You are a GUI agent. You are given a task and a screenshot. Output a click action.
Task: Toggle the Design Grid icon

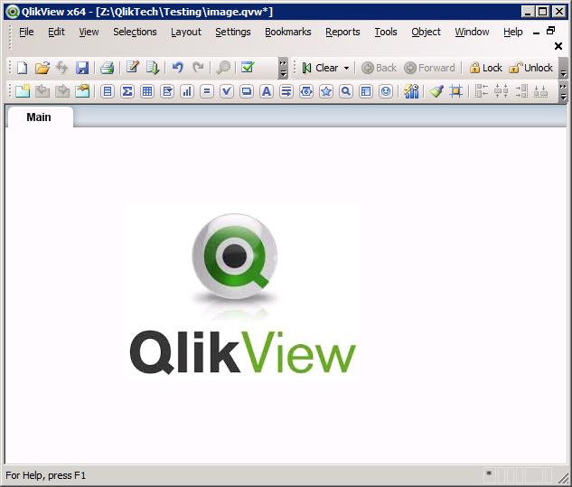click(x=456, y=91)
